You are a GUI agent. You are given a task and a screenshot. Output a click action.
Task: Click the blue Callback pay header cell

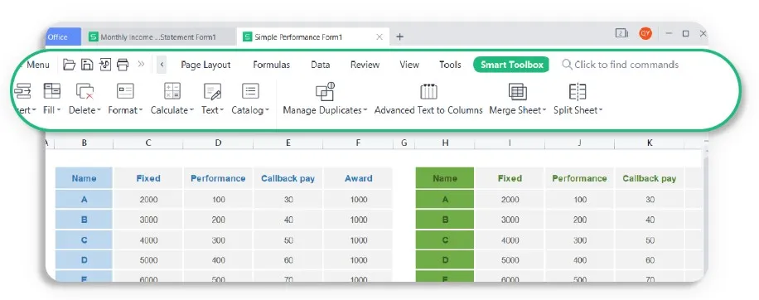point(288,178)
